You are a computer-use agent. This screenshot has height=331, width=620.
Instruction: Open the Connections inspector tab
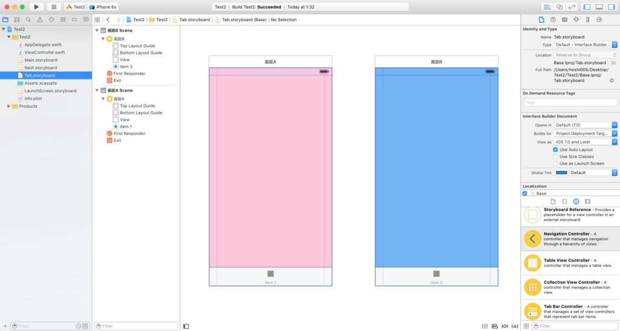[x=599, y=19]
